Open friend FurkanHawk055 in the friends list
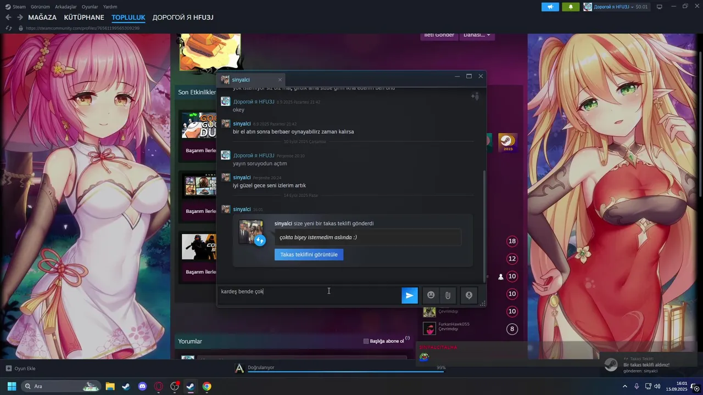Viewport: 703px width, 395px height. 454,324
